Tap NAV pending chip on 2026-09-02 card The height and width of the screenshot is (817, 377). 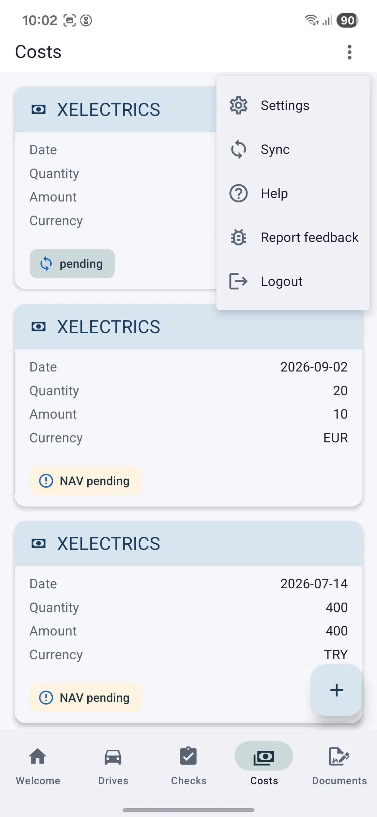coord(86,481)
